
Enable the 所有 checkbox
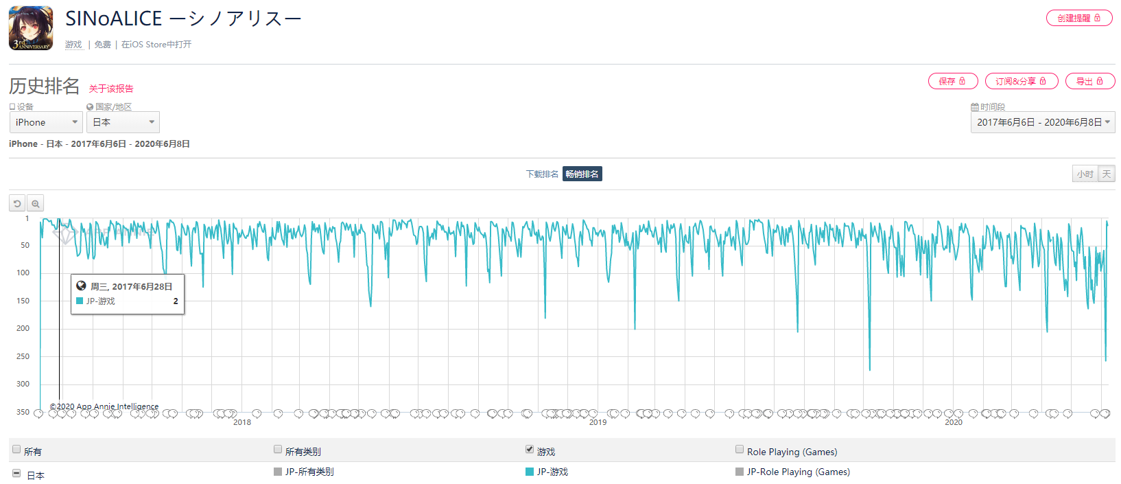click(16, 450)
